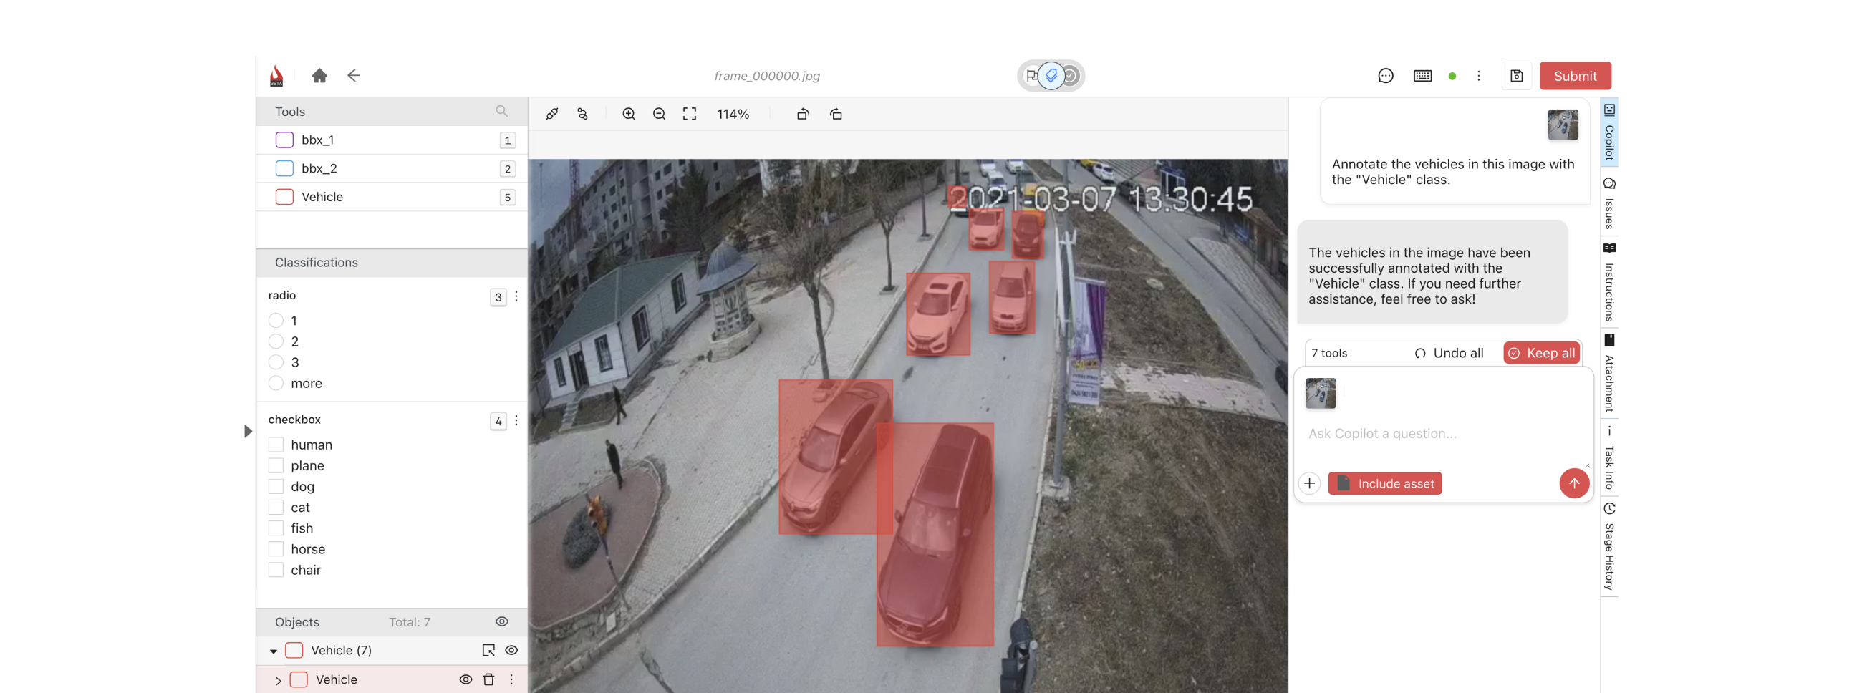Click the Submit button

pos(1574,76)
